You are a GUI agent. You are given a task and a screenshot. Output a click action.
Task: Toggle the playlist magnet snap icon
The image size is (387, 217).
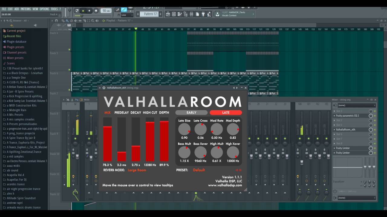click(x=56, y=20)
